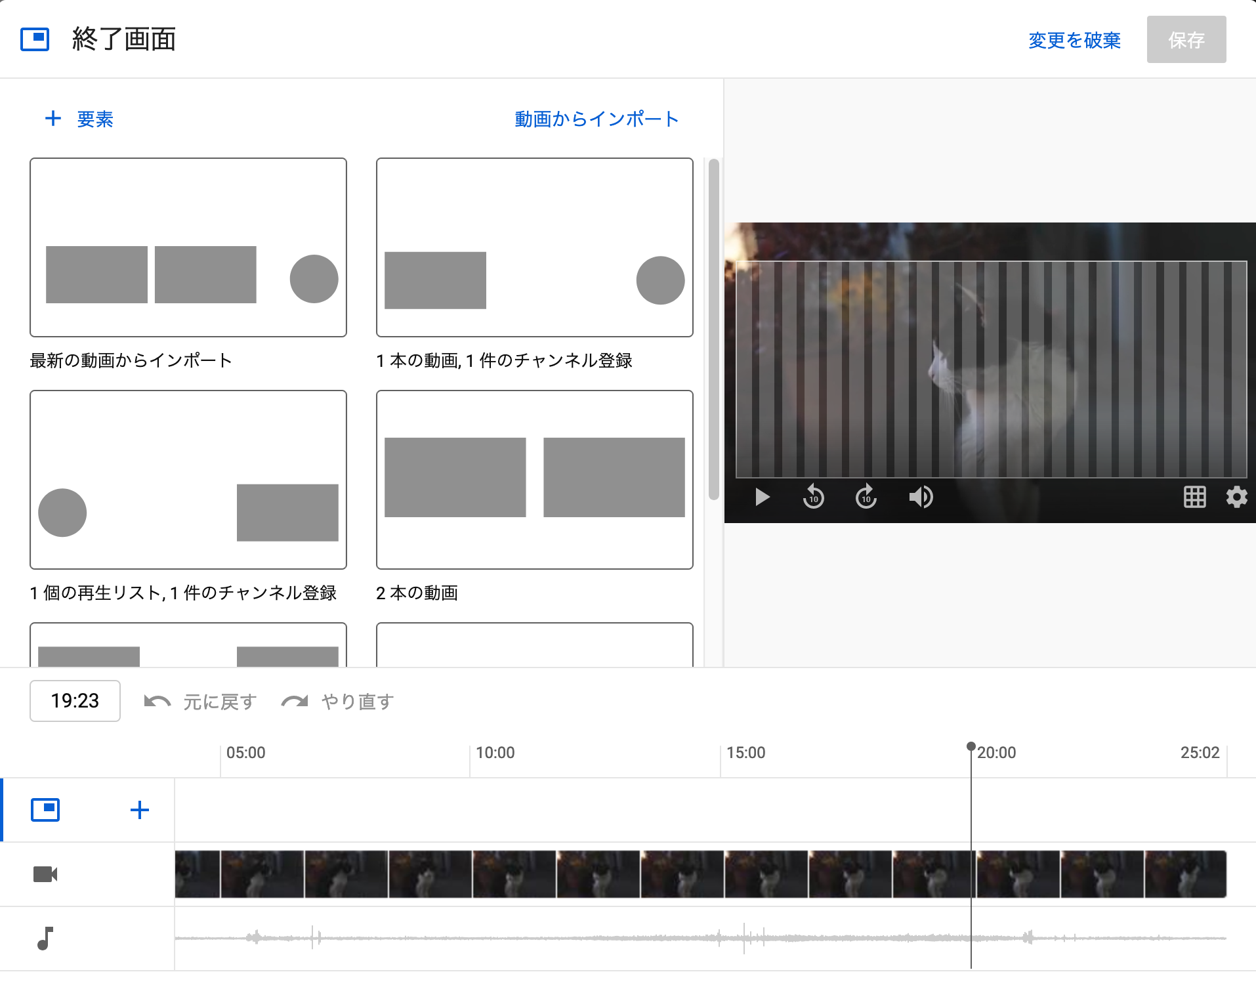Redo with やり直す
The height and width of the screenshot is (995, 1256).
(338, 702)
